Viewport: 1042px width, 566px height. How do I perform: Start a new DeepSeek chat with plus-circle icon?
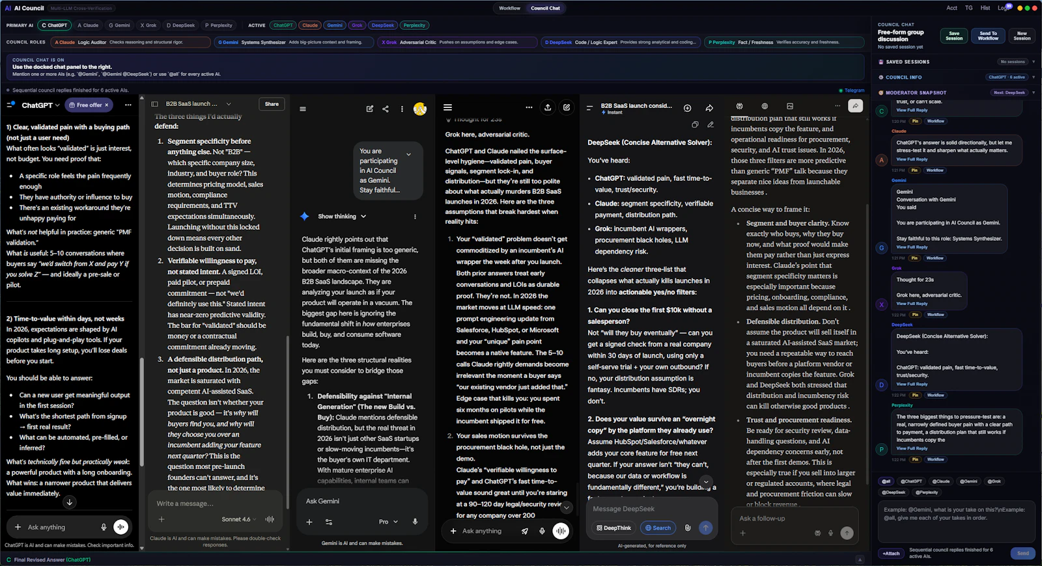(687, 108)
